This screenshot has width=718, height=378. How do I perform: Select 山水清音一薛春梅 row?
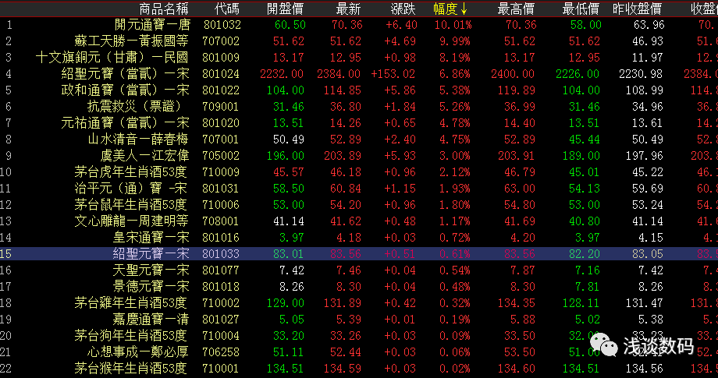coord(359,140)
